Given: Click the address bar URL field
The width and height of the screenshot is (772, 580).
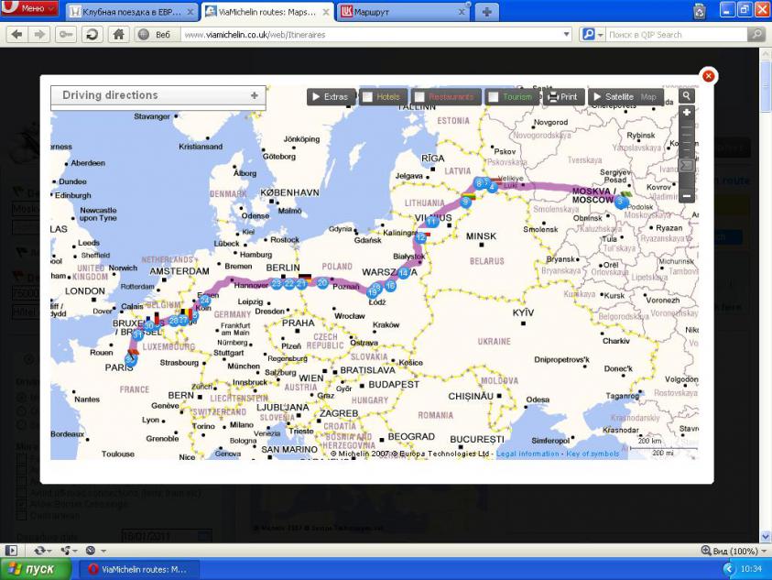Looking at the screenshot, I should (371, 35).
